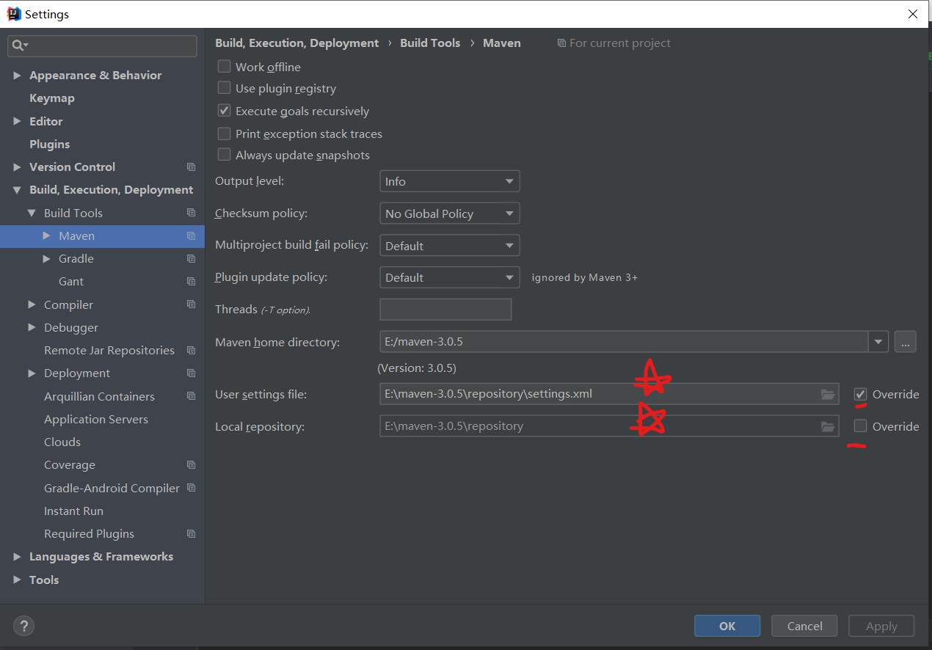932x650 pixels.
Task: Click the Apply button
Action: pyautogui.click(x=881, y=626)
